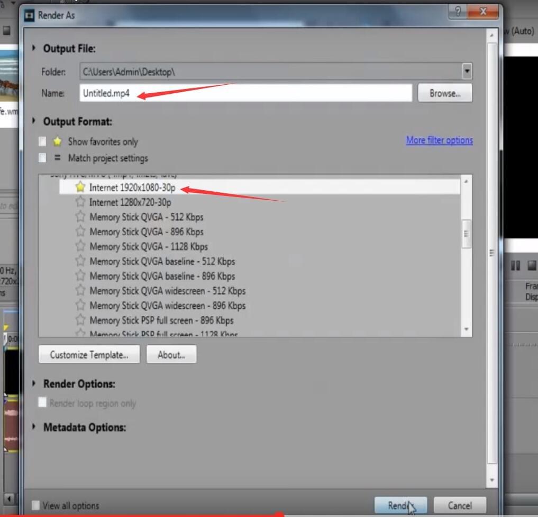Select Internet 1280x720-30p template
The image size is (538, 517).
pos(130,202)
